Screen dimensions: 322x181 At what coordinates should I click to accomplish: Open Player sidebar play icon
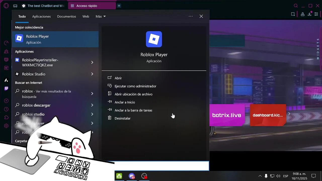coord(6,101)
